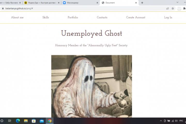The width and height of the screenshot is (186, 124).
Task: Select the Document browser tab
Action: click(119, 3)
